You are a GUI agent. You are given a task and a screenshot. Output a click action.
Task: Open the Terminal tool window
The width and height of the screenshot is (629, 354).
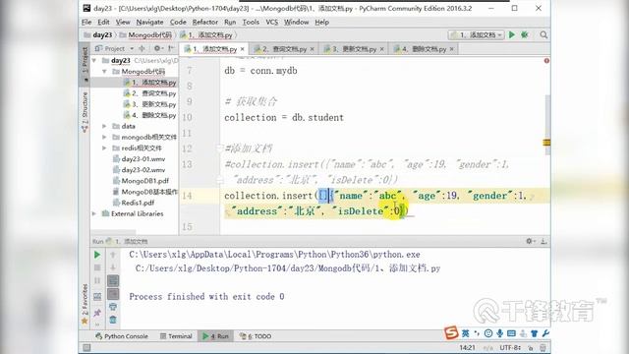click(176, 336)
